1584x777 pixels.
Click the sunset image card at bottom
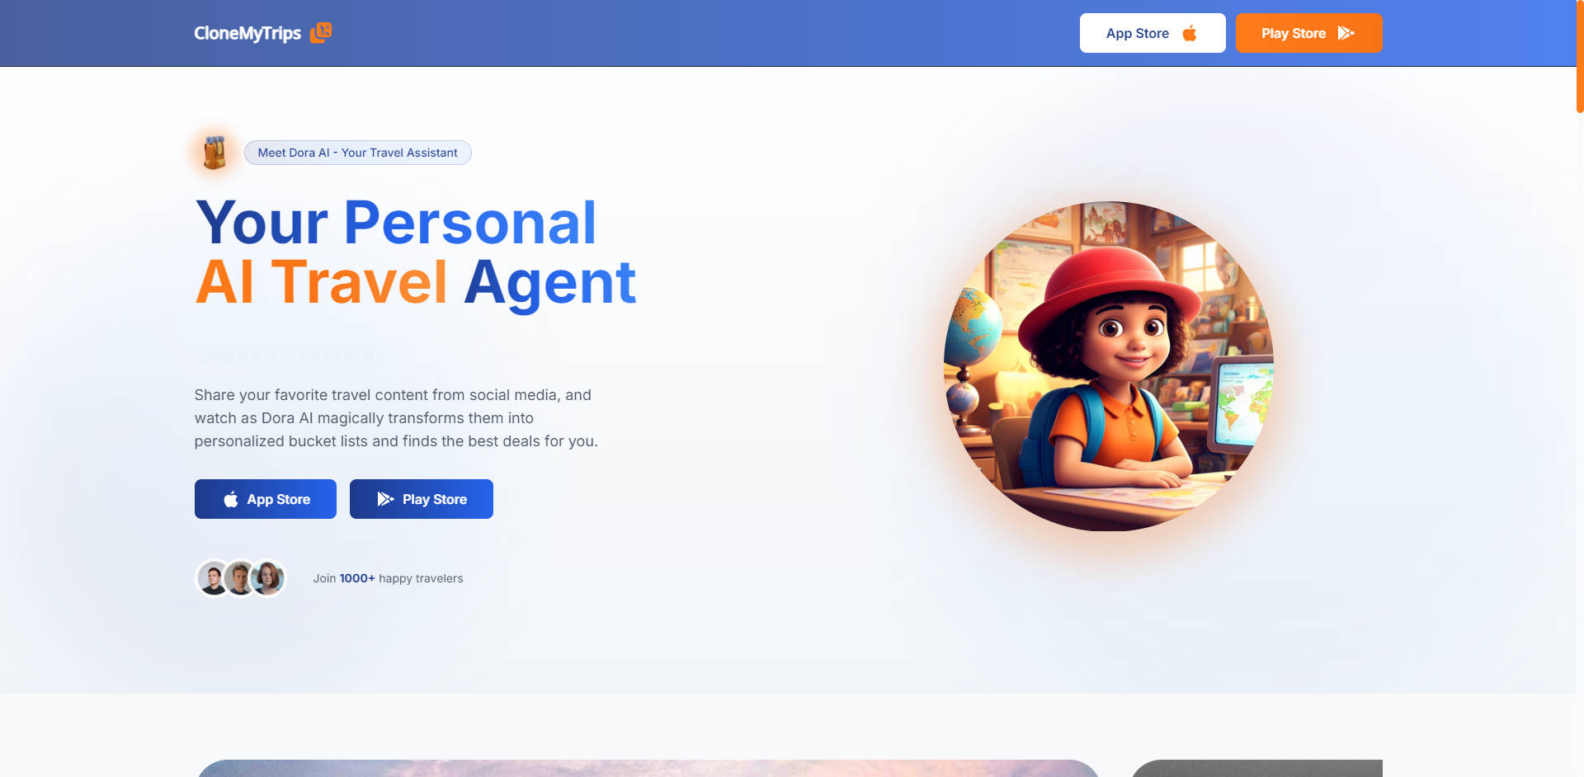(x=648, y=768)
